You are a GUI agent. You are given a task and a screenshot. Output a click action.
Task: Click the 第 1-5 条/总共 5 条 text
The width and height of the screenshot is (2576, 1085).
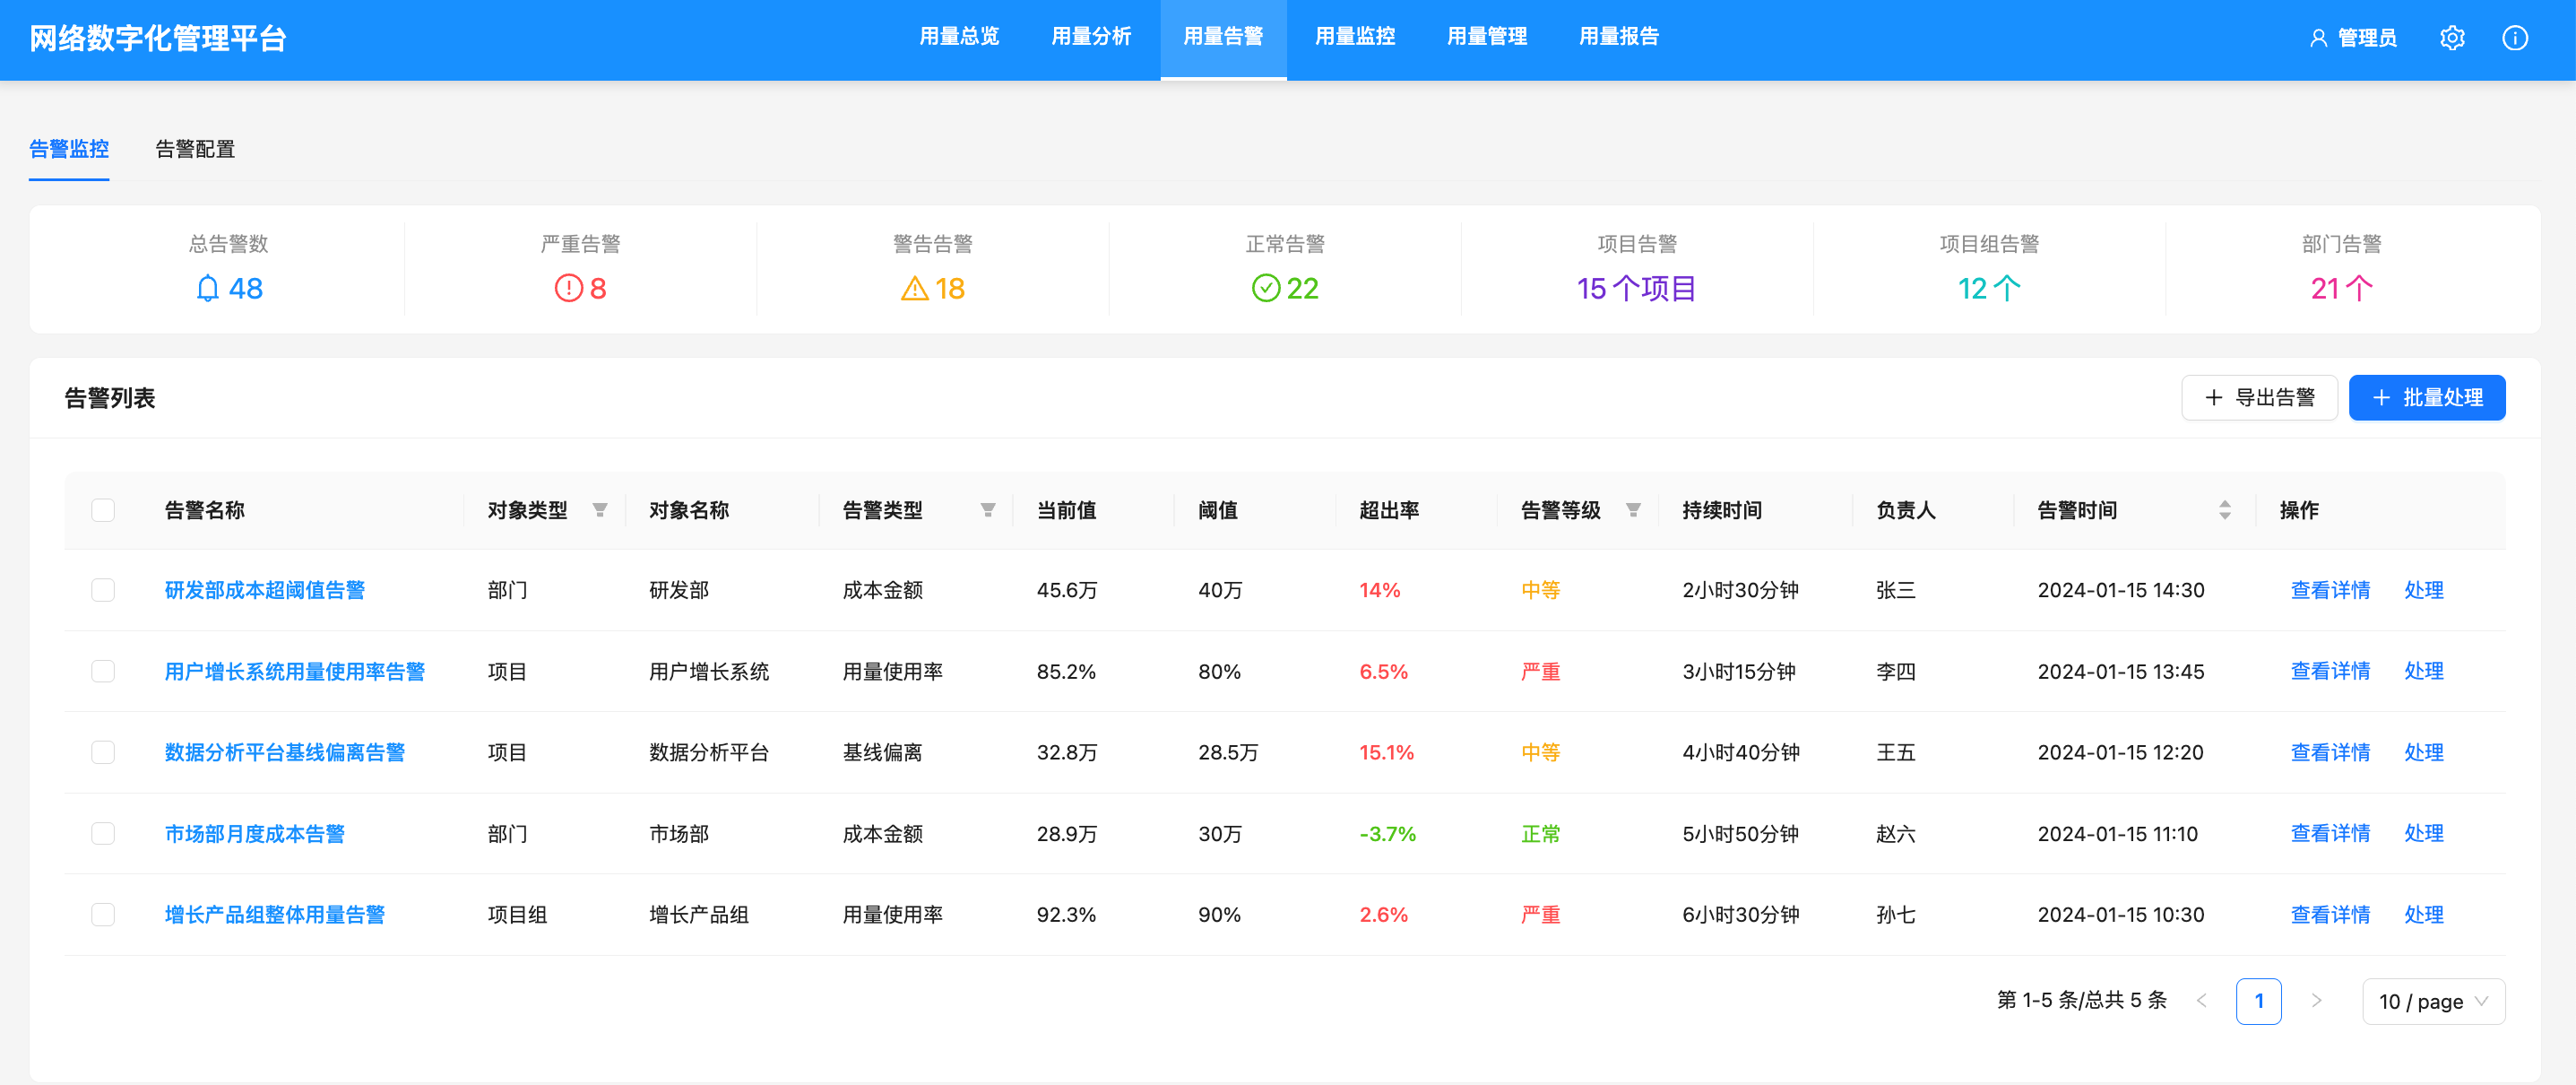2082,1000
